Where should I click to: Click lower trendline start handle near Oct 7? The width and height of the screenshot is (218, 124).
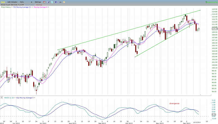coord(135,57)
